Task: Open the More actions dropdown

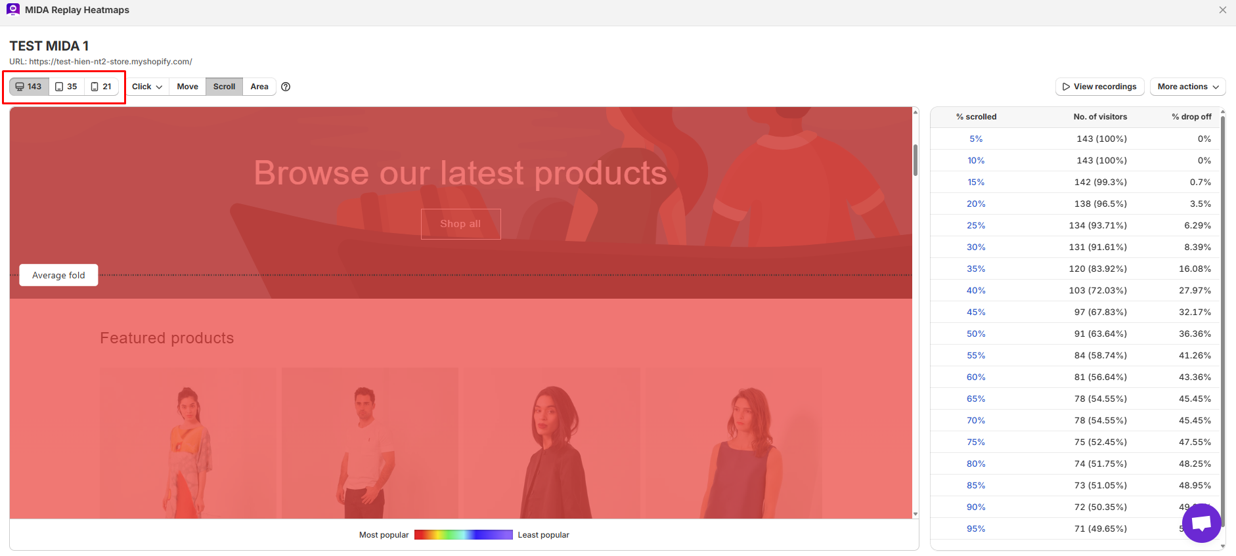Action: point(1187,87)
